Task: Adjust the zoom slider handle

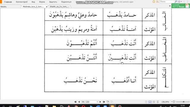Action: 184,102
